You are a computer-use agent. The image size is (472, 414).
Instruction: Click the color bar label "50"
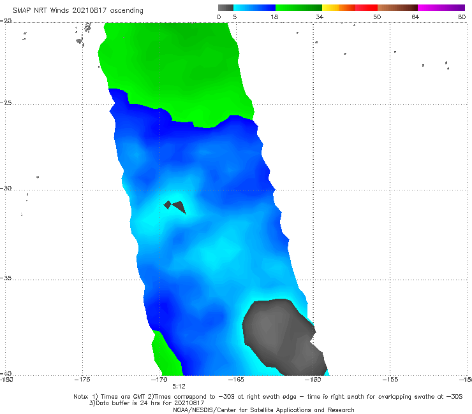(377, 17)
